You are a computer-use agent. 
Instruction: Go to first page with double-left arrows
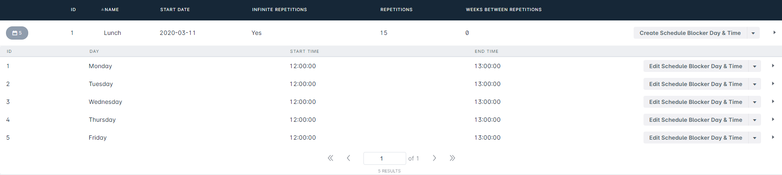[x=331, y=158]
